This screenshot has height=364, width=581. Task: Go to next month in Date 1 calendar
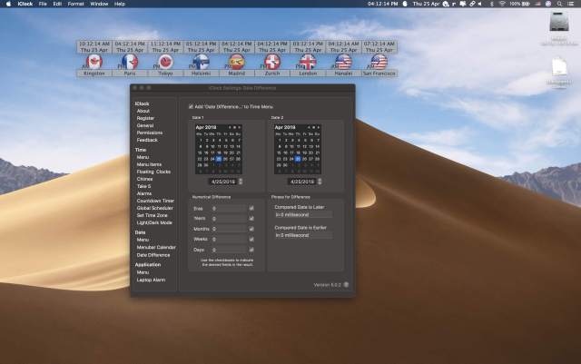pyautogui.click(x=240, y=127)
